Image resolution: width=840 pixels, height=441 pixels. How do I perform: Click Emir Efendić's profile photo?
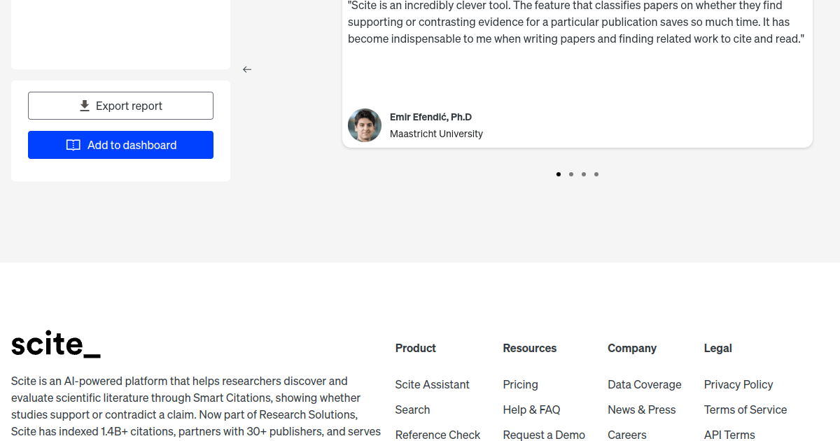click(365, 125)
